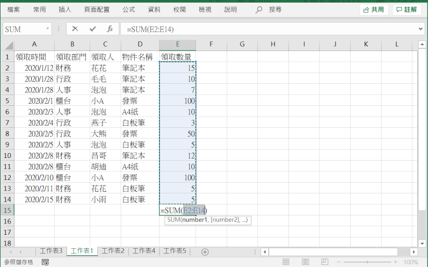Click date cell 2020/2/15
This screenshot has width=428, height=267.
point(34,199)
